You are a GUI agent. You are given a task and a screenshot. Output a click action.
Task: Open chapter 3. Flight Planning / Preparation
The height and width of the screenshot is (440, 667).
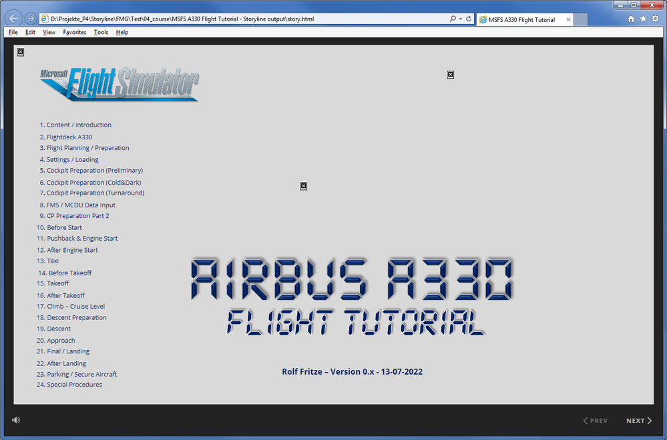click(84, 148)
